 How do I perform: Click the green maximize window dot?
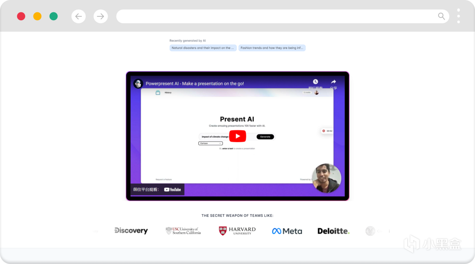point(54,16)
